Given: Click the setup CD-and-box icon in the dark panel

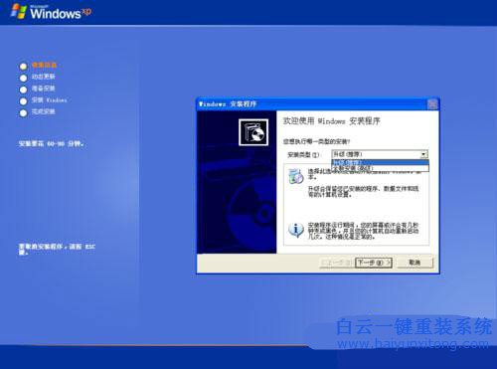Looking at the screenshot, I should coord(253,132).
